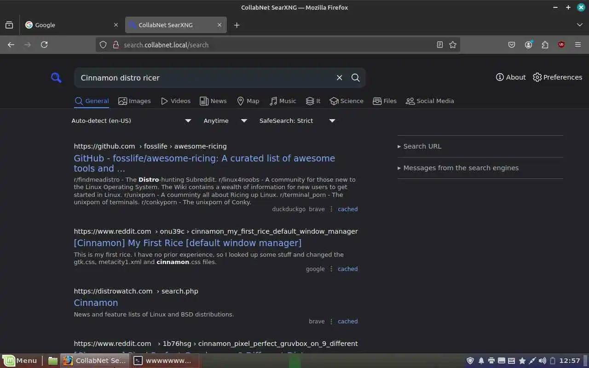Clear the search query with the X icon
The height and width of the screenshot is (368, 589).
point(340,78)
